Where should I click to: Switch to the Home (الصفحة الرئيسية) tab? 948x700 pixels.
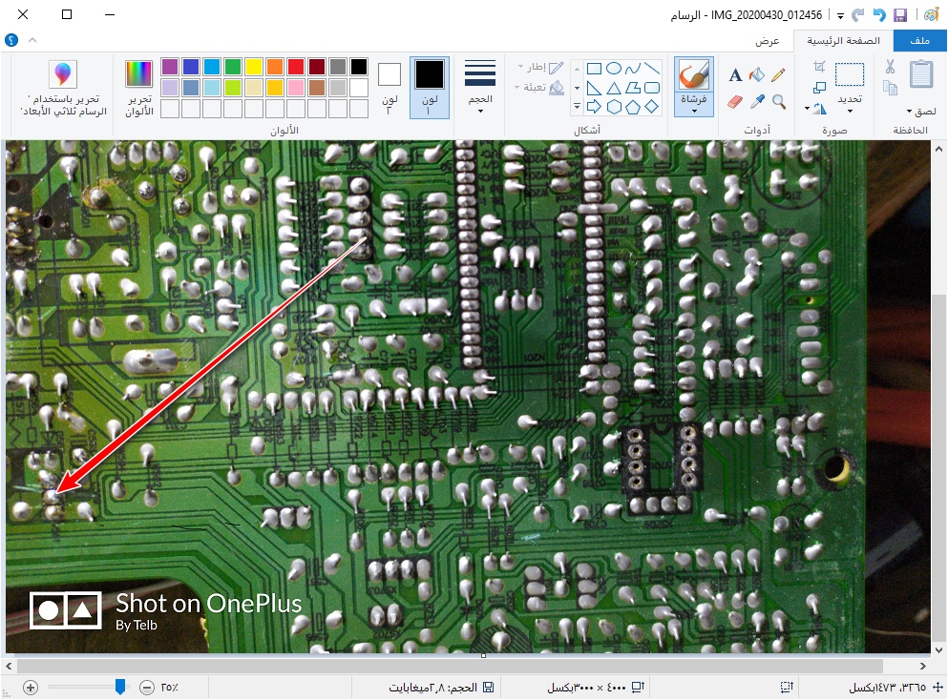point(843,40)
